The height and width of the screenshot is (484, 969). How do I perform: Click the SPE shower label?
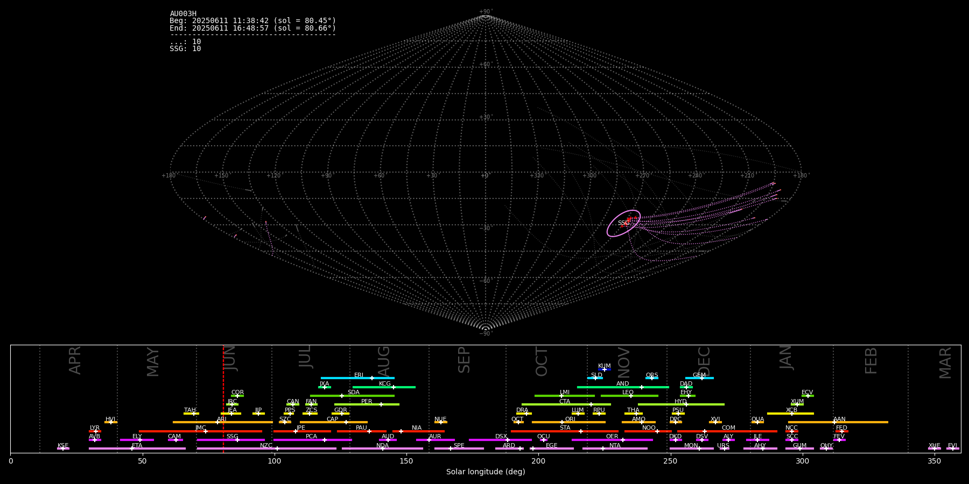[459, 446]
